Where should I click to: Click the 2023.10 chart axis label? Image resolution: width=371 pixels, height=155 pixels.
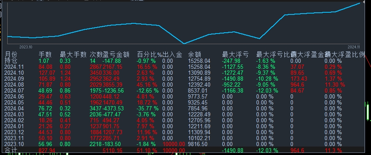pyautogui.click(x=26, y=47)
